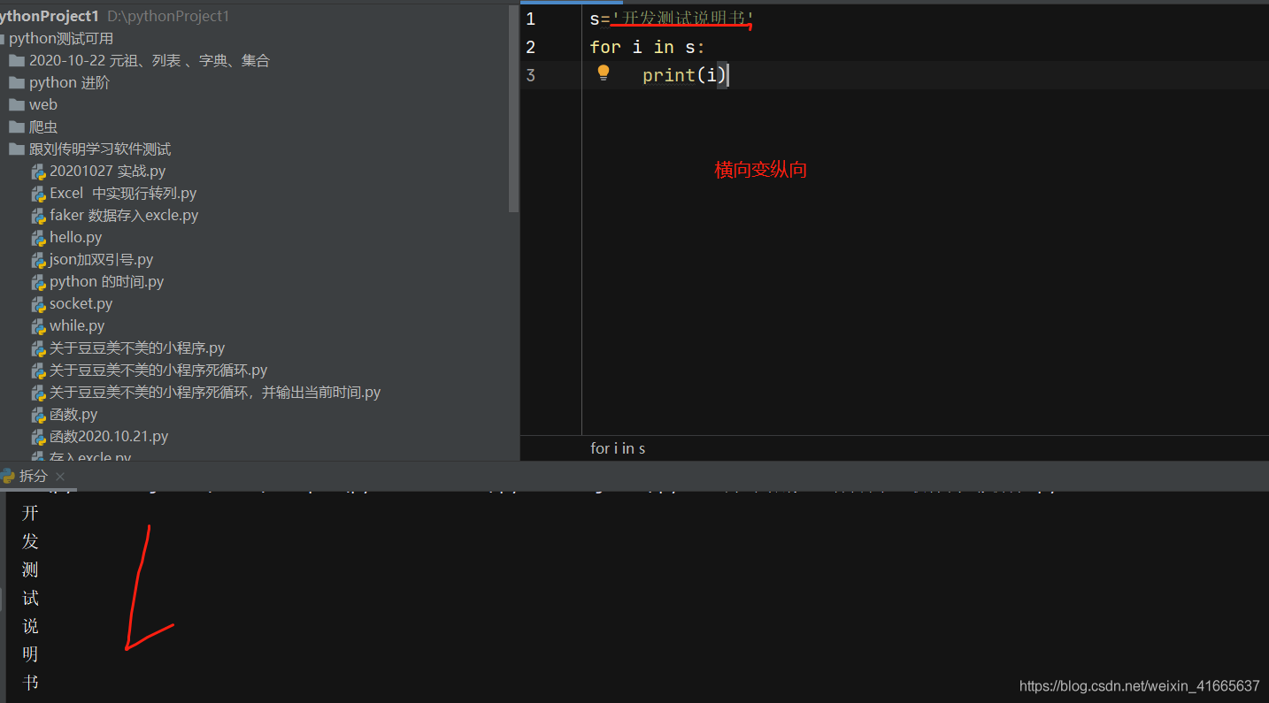Click the output character '明' in the console
The height and width of the screenshot is (703, 1269).
[30, 654]
